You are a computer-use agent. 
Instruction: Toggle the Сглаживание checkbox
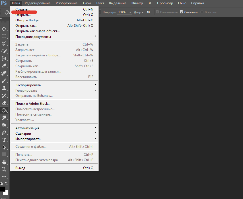point(157,12)
